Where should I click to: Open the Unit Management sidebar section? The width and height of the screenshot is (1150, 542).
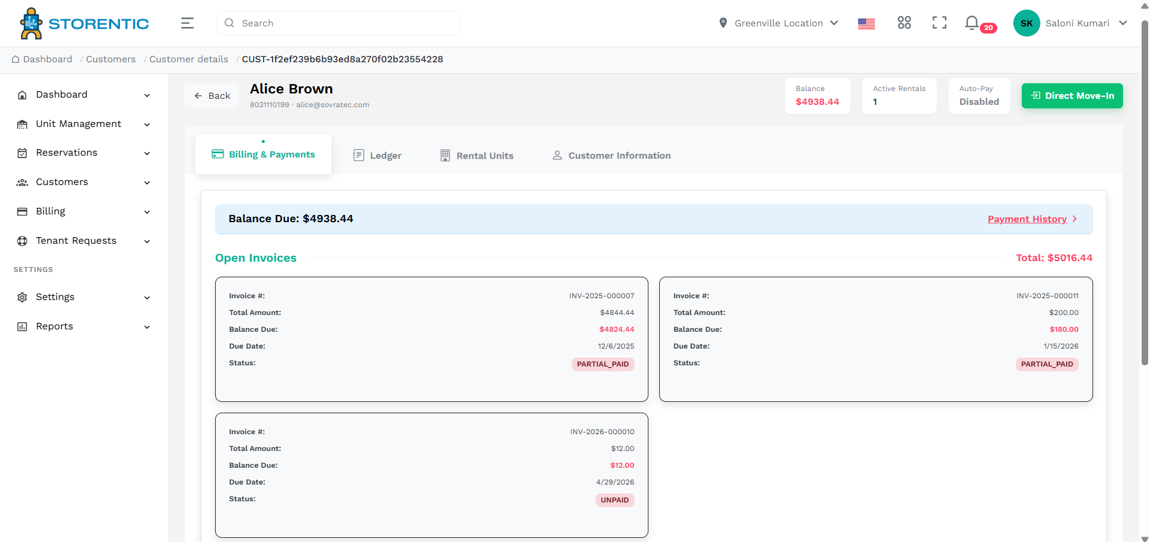(22, 124)
